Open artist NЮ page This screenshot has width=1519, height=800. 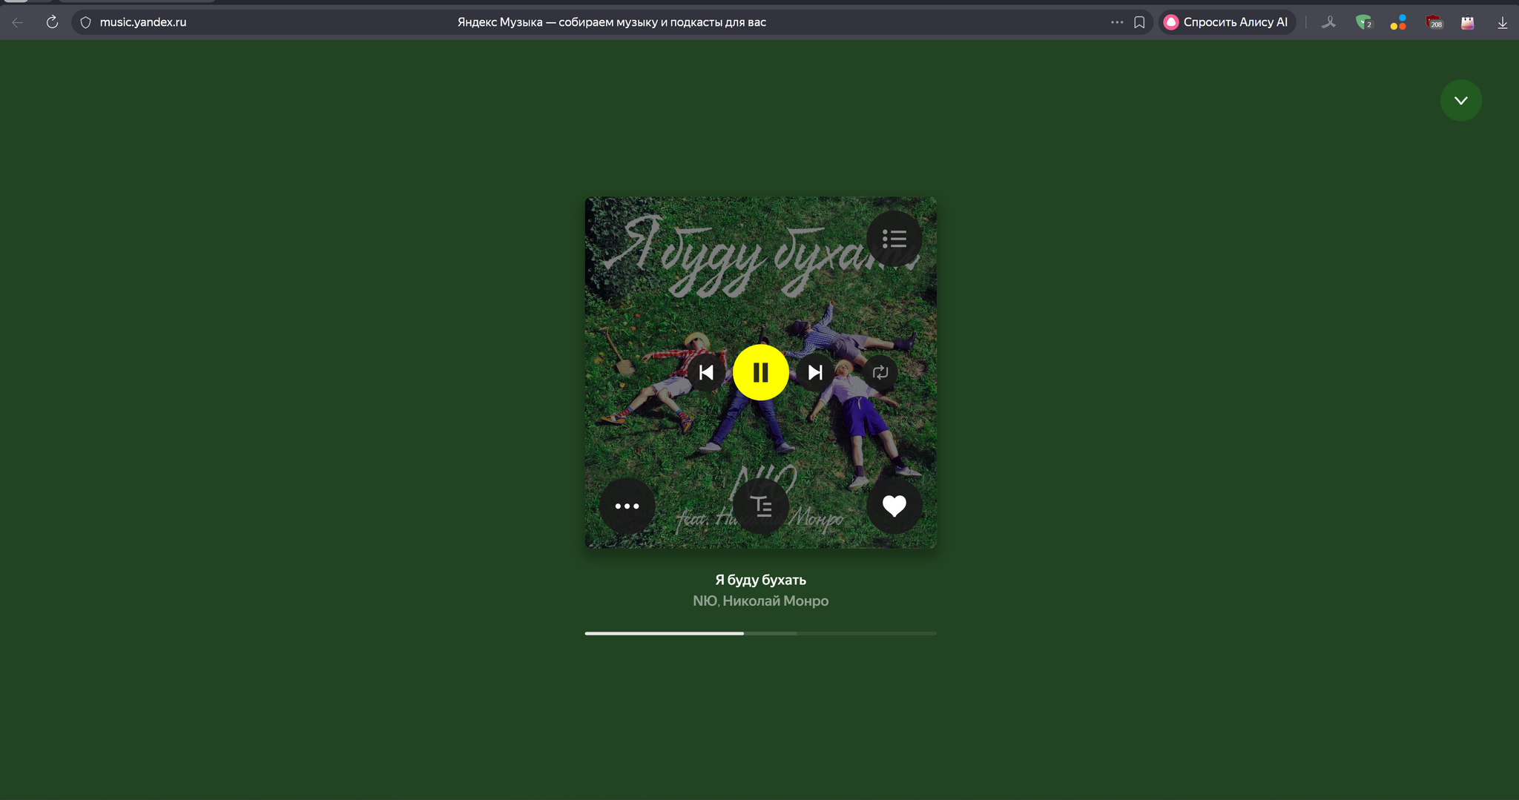[x=705, y=601]
